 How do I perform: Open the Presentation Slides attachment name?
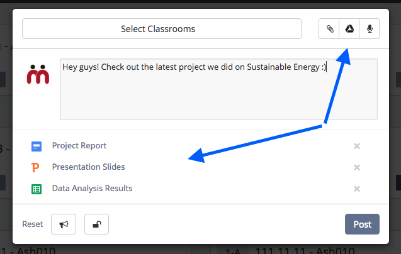(89, 167)
